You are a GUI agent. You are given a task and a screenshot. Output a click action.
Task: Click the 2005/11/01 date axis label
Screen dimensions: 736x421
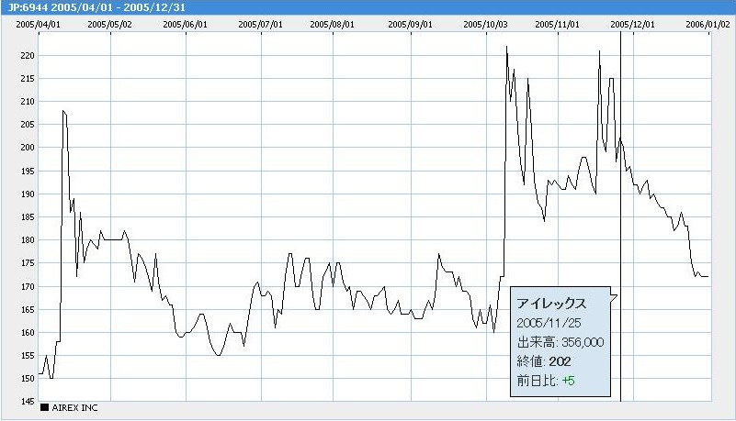pyautogui.click(x=557, y=25)
